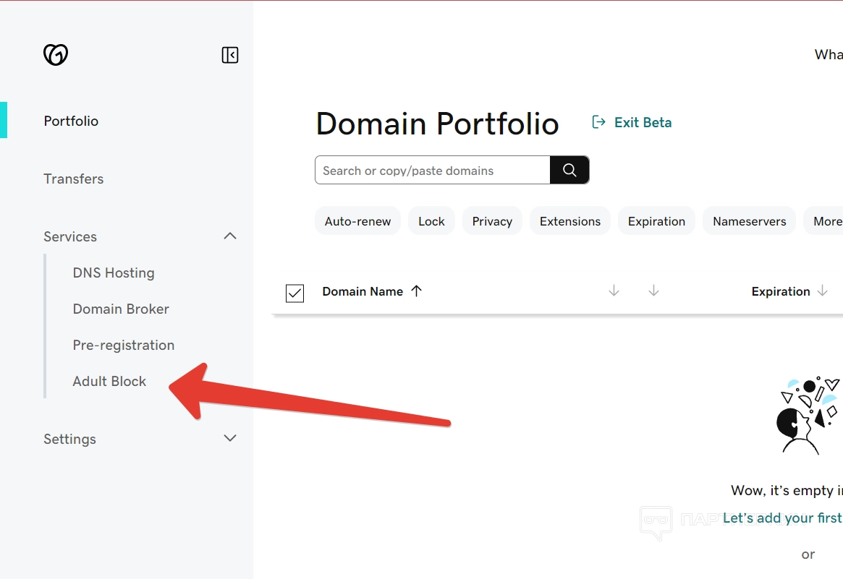Click the GoDaddy logo icon
The height and width of the screenshot is (579, 843).
coord(56,54)
